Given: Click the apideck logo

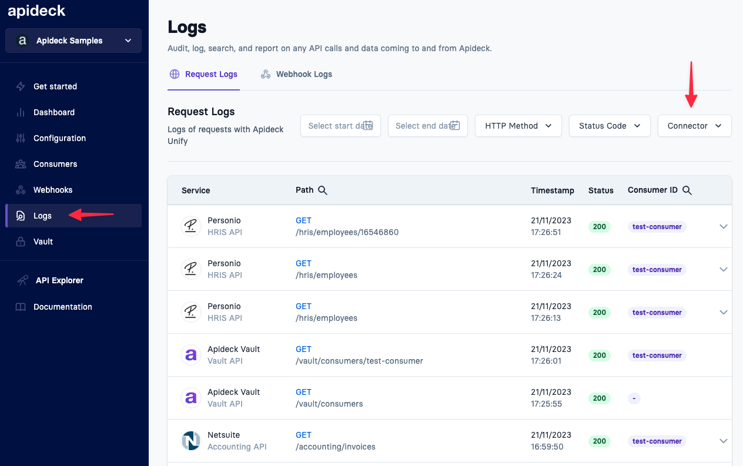Looking at the screenshot, I should 36,11.
